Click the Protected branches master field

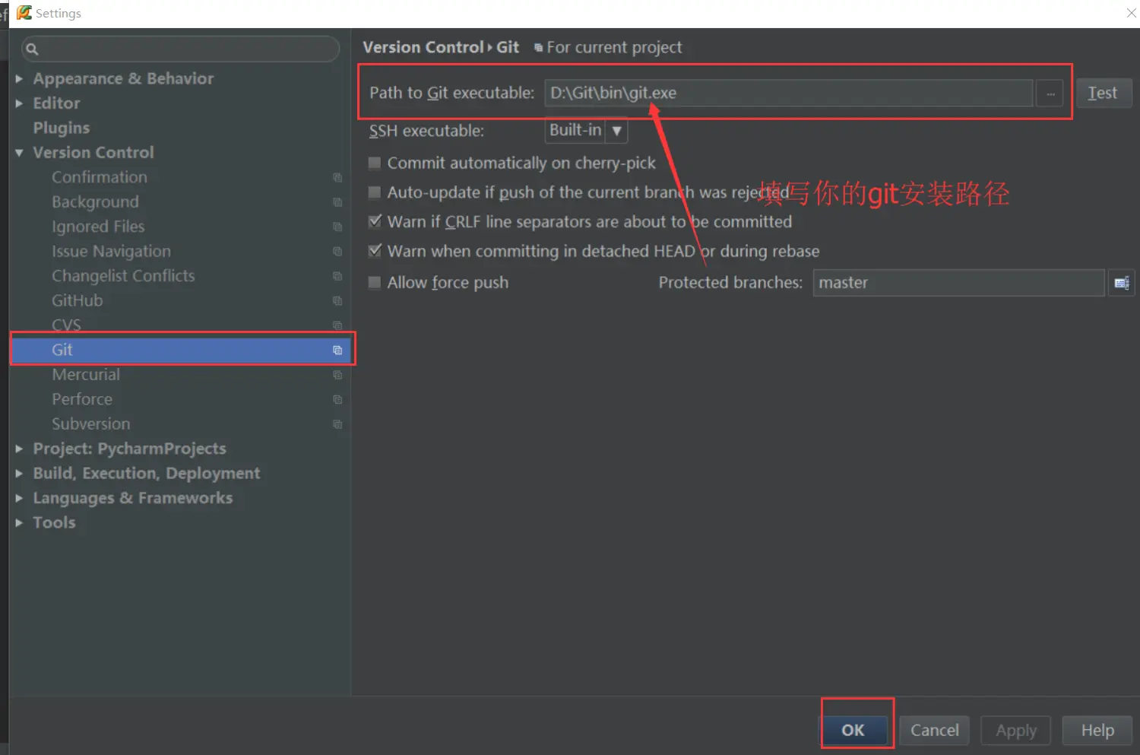click(958, 283)
